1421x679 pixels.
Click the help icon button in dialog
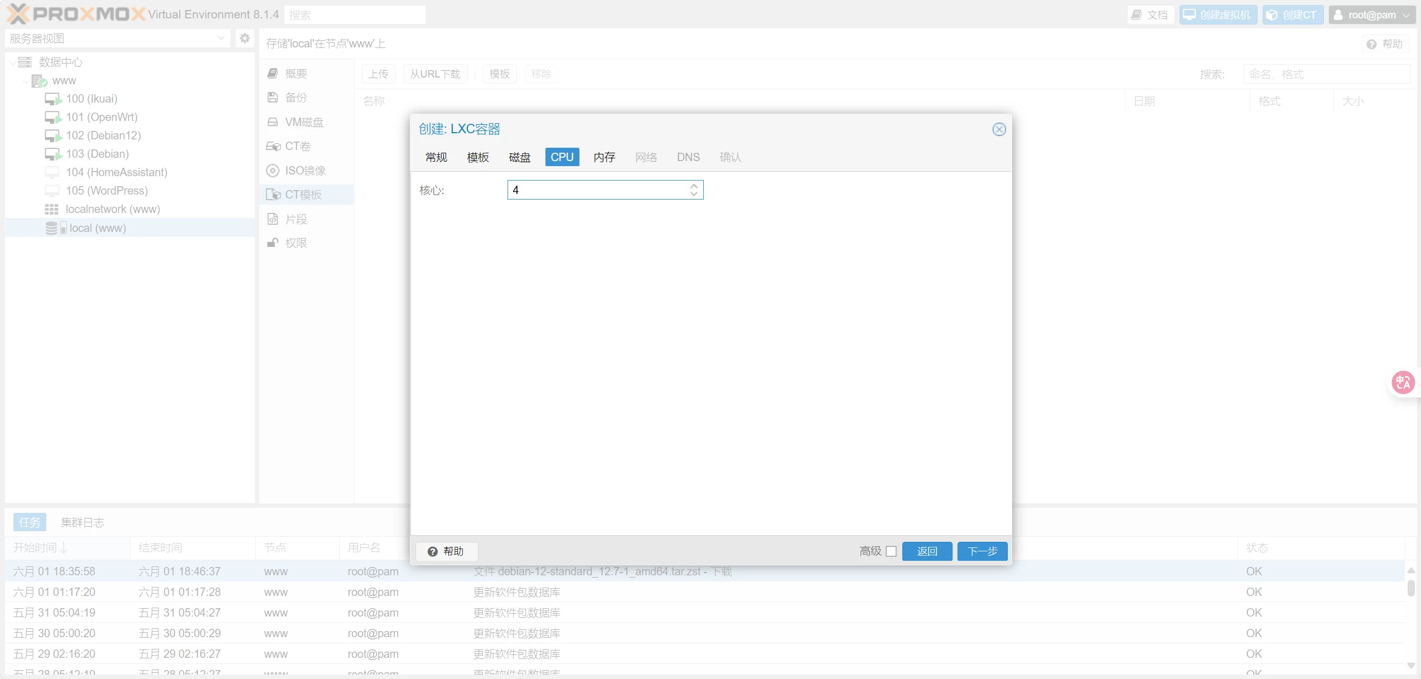click(446, 551)
